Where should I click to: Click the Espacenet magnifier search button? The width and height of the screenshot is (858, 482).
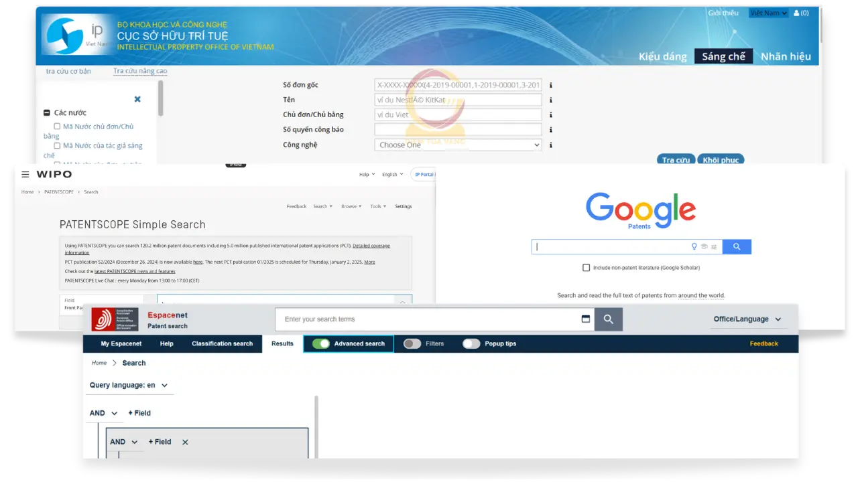tap(608, 319)
